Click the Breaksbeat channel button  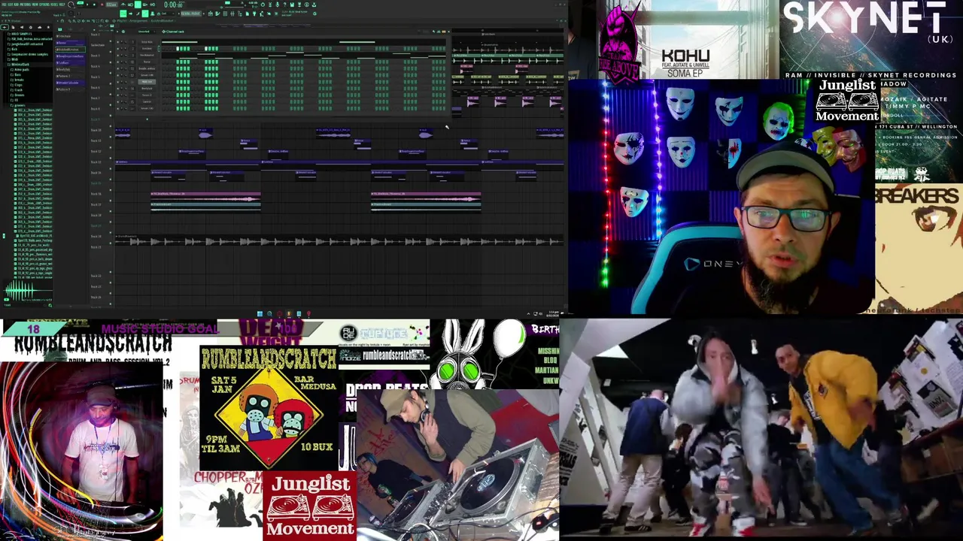tap(147, 49)
